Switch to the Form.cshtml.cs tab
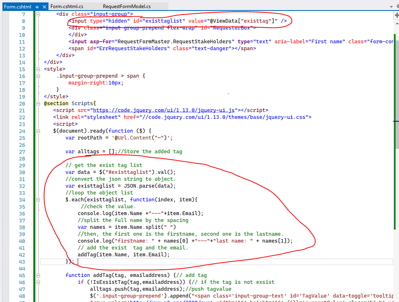The width and height of the screenshot is (399, 302). tap(67, 6)
